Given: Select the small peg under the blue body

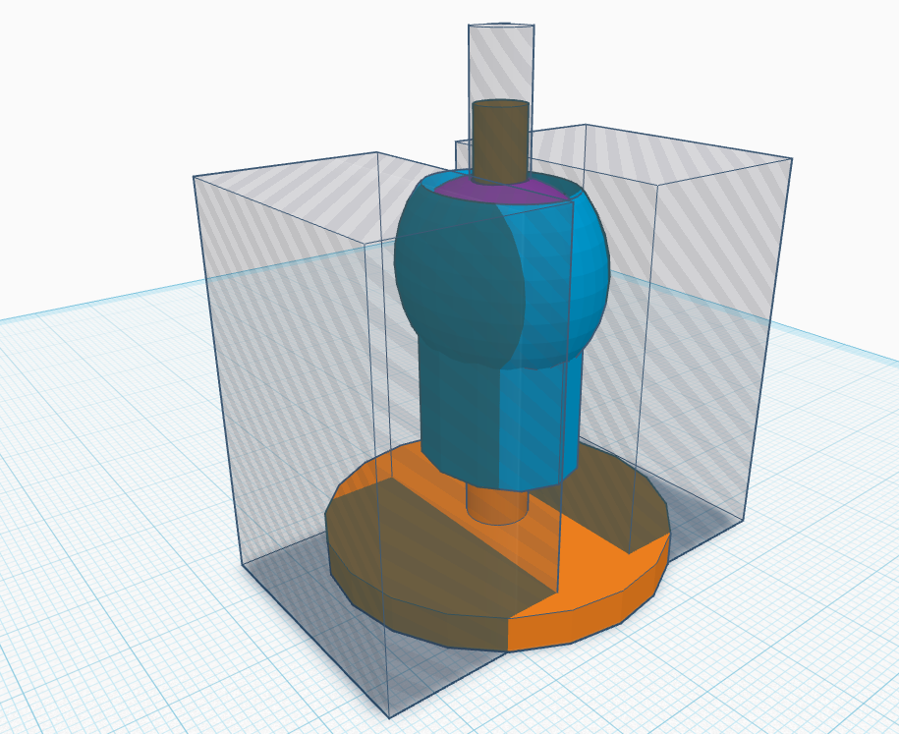Looking at the screenshot, I should [496, 505].
